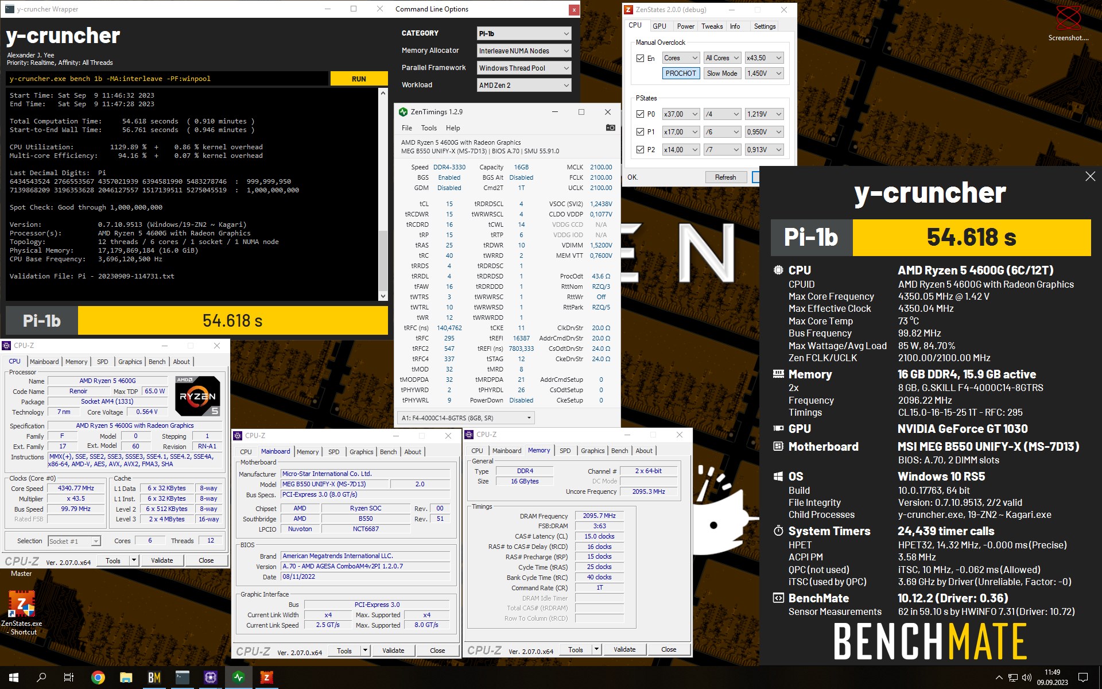
Task: Switch to ZenTimings taskbar icon
Action: pyautogui.click(x=239, y=678)
